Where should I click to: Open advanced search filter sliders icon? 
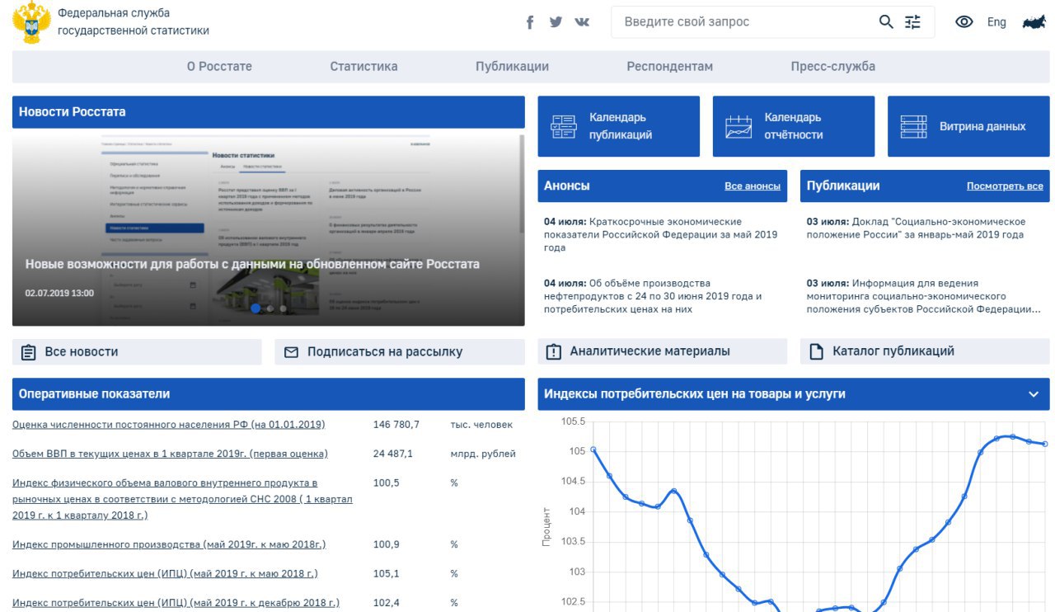[912, 22]
